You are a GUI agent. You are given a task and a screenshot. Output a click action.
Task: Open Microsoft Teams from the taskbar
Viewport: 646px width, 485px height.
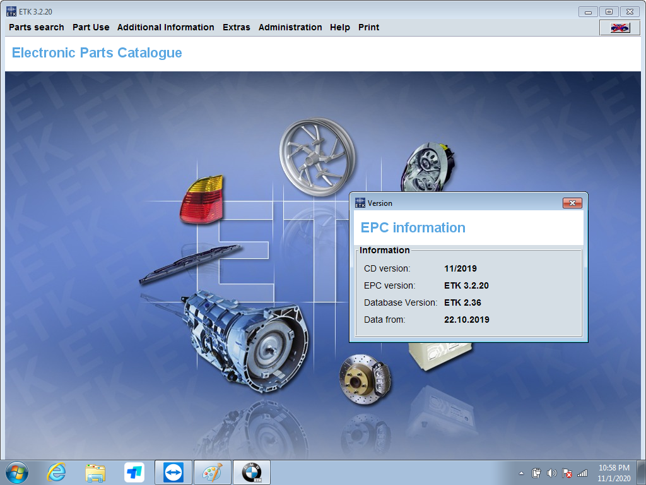(x=134, y=472)
